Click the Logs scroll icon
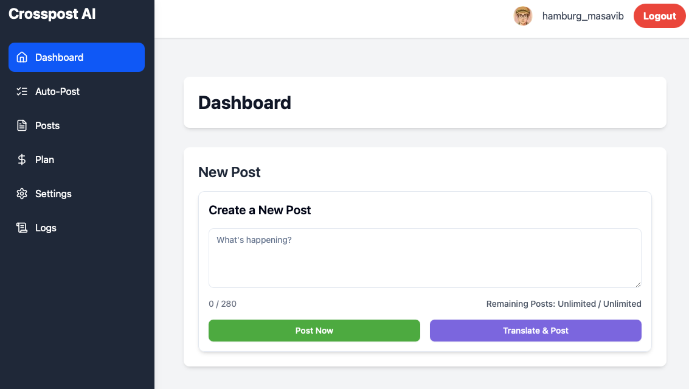Image resolution: width=689 pixels, height=389 pixels. (x=22, y=228)
